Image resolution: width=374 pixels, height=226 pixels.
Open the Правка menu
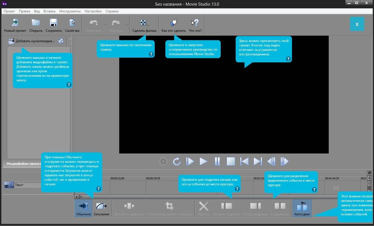click(24, 11)
